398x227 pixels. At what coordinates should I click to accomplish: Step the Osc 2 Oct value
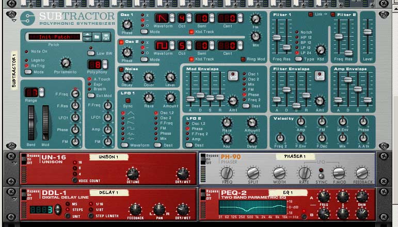pyautogui.click(x=189, y=45)
